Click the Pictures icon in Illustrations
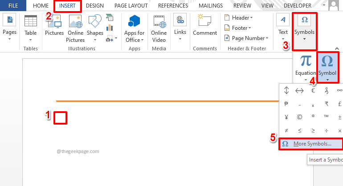 54,21
